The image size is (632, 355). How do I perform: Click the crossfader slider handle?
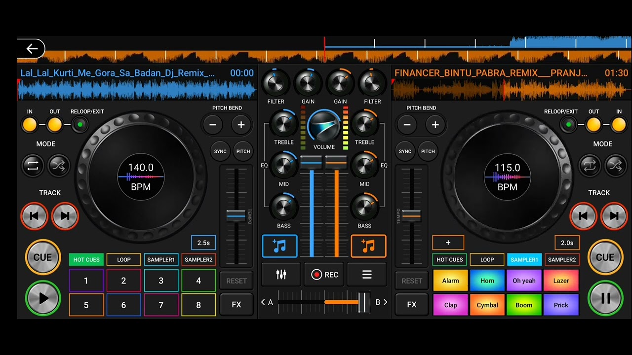pos(364,302)
